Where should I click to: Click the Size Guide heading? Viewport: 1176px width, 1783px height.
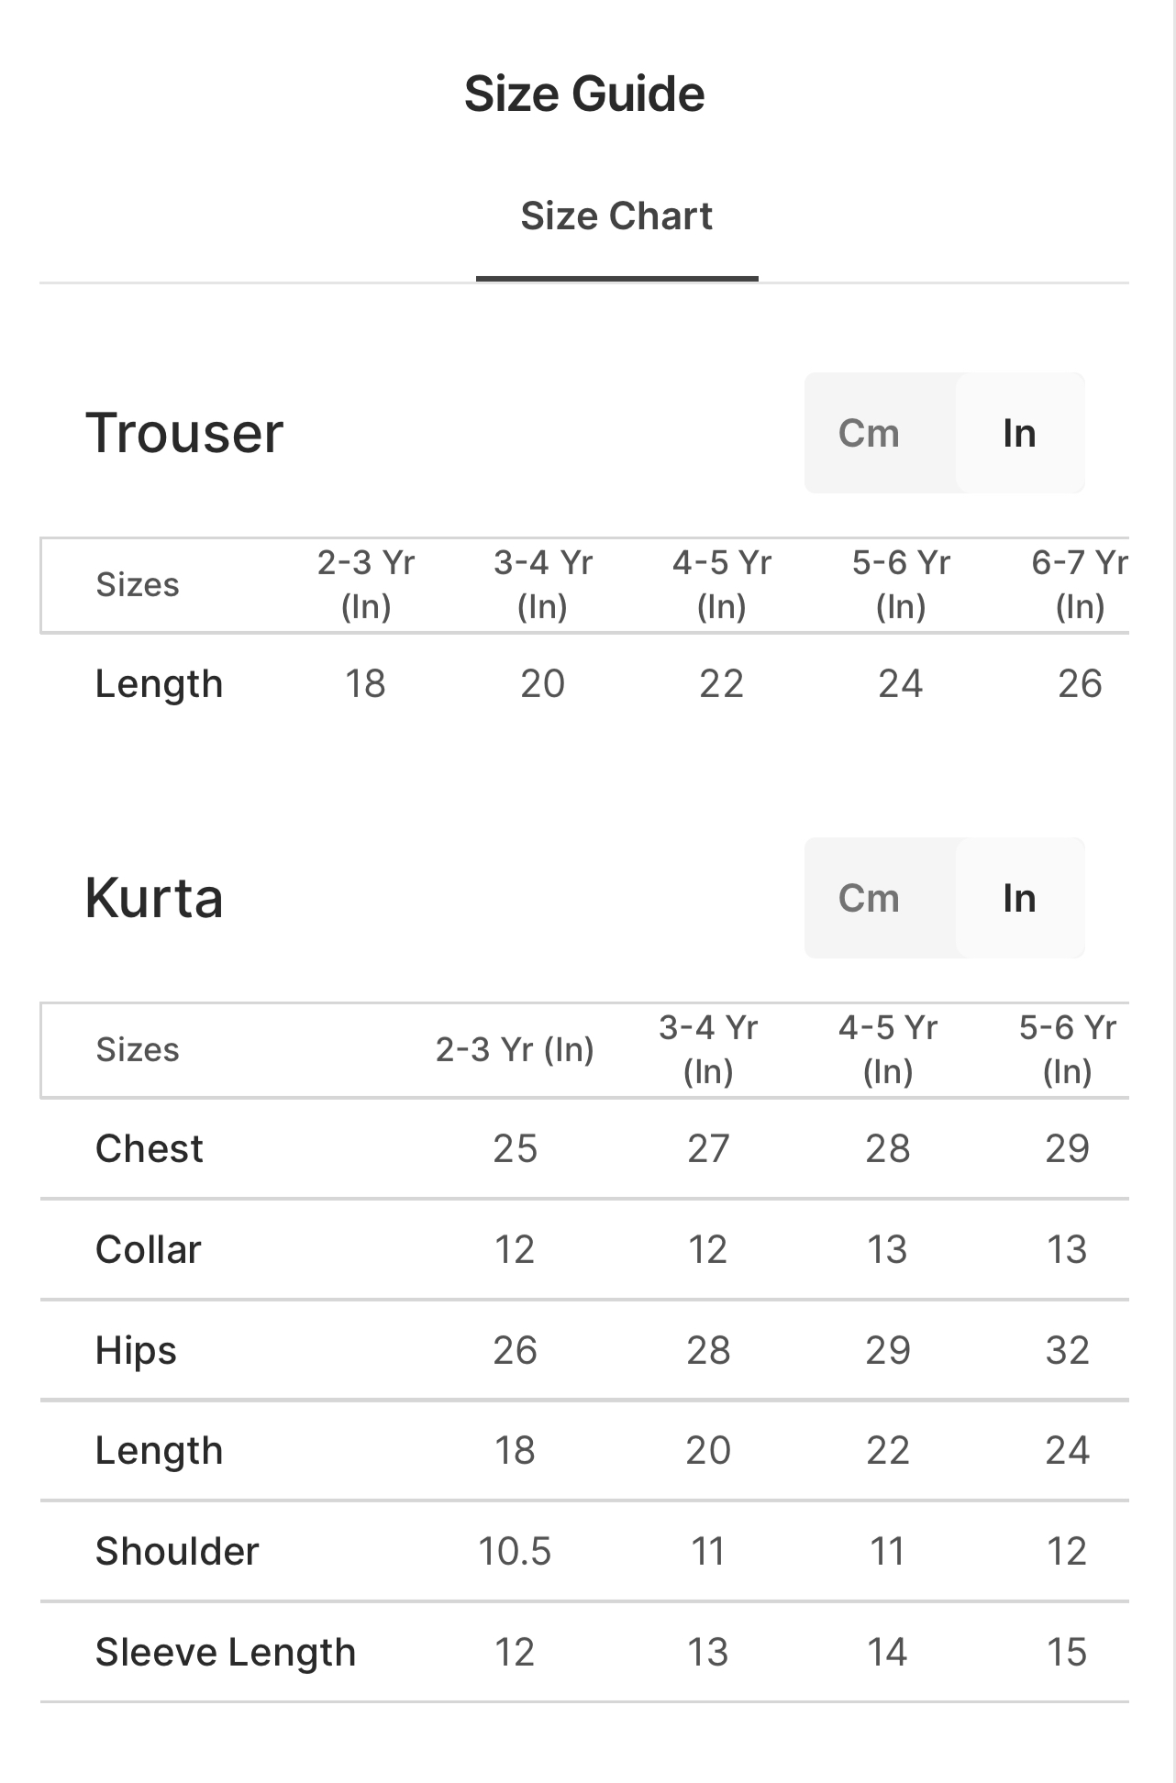pos(584,94)
